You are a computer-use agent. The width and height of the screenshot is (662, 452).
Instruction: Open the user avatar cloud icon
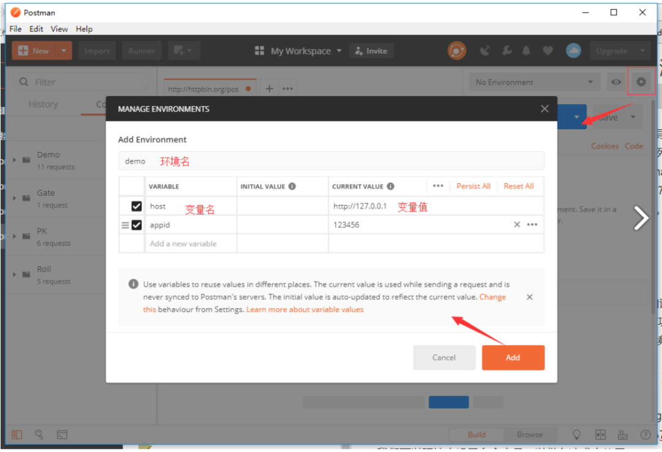[x=573, y=51]
